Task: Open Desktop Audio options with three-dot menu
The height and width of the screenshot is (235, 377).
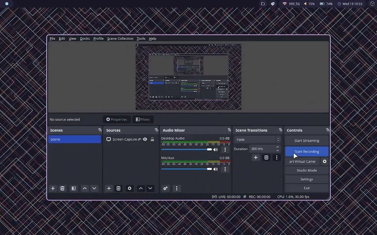Action: pyautogui.click(x=225, y=149)
